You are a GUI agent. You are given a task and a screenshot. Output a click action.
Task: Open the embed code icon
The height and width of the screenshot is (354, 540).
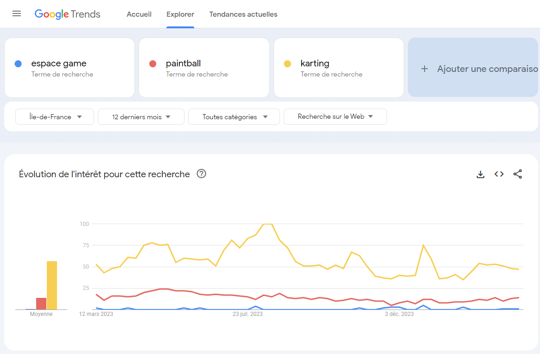click(x=499, y=174)
